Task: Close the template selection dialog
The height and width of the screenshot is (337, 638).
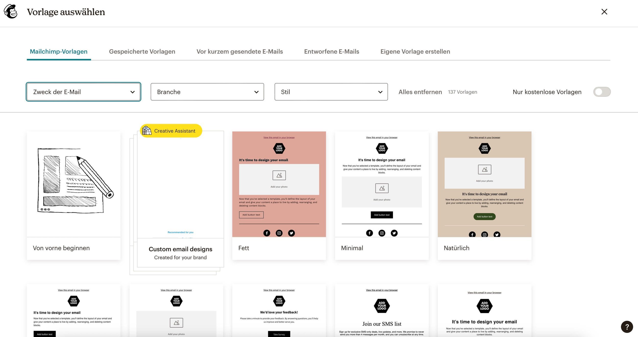Action: click(x=604, y=12)
